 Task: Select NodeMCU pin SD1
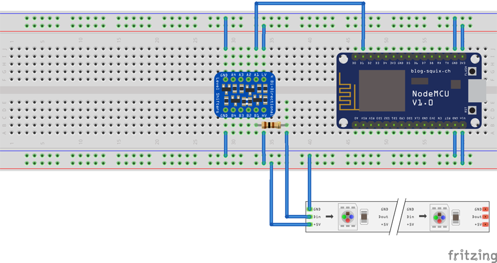[x=394, y=125]
